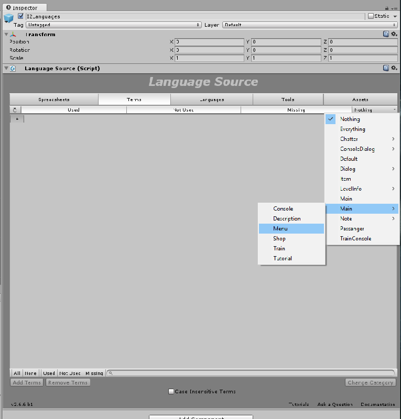Open the Layer dropdown showing Default
This screenshot has width=401, height=419.
(x=309, y=25)
